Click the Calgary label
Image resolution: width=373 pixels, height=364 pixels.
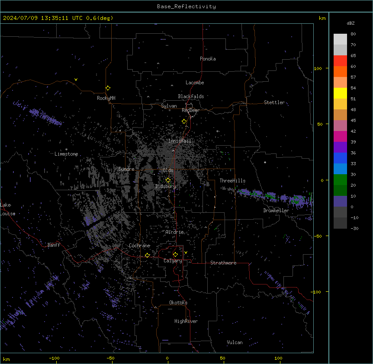(x=173, y=261)
